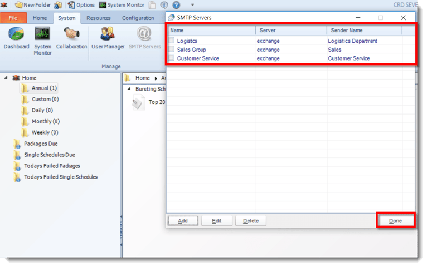
Task: Open the blue help question mark icon
Action: [x=177, y=5]
